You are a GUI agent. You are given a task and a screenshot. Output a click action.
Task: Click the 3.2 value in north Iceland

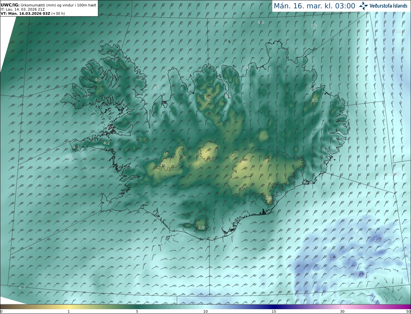(x=207, y=98)
